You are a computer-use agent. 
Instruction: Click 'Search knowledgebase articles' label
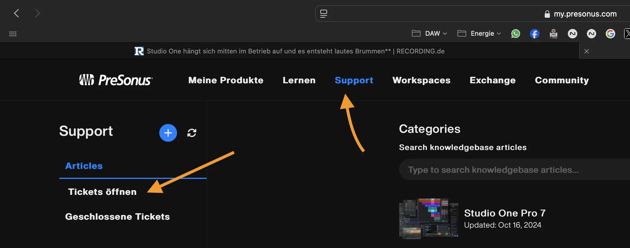pyautogui.click(x=463, y=147)
